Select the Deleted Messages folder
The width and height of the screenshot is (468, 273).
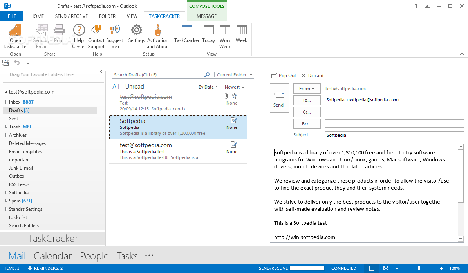[27, 143]
